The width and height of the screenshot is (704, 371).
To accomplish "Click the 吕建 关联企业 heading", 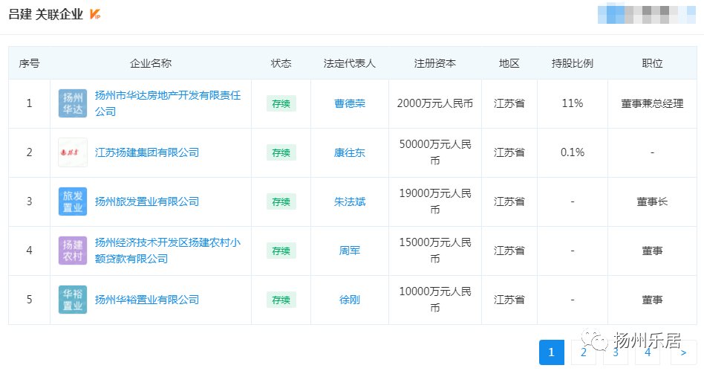I will coord(46,14).
